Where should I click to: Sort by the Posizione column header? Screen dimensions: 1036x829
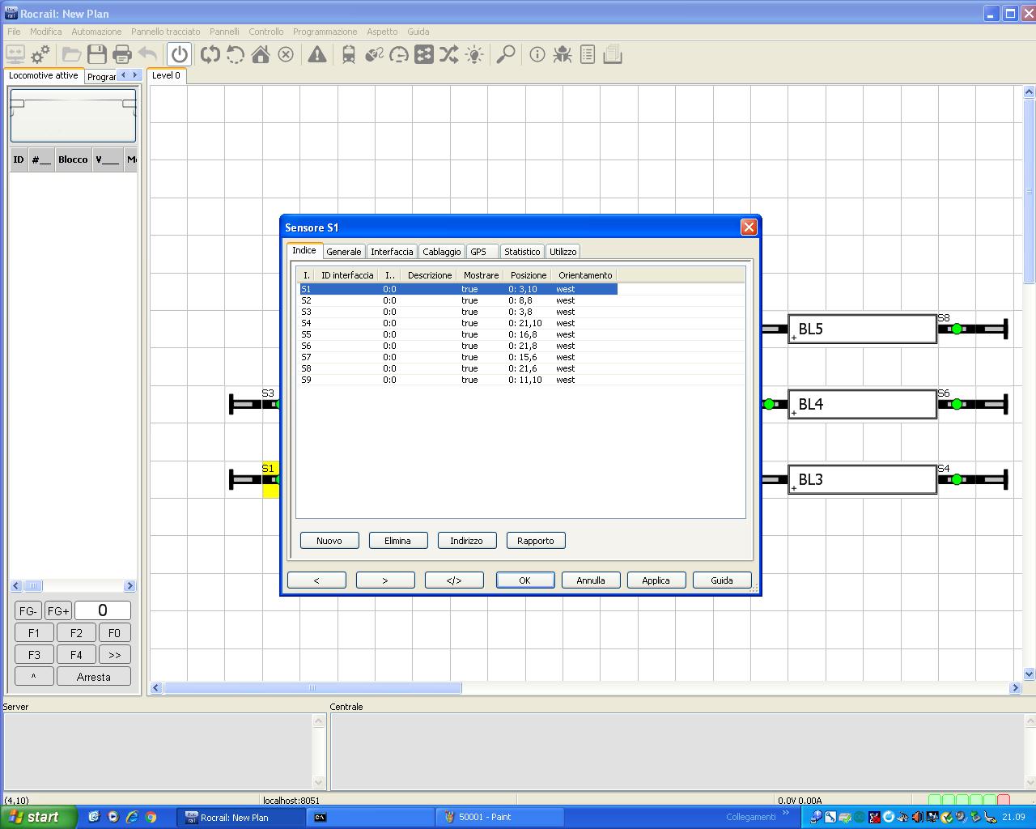click(x=529, y=275)
